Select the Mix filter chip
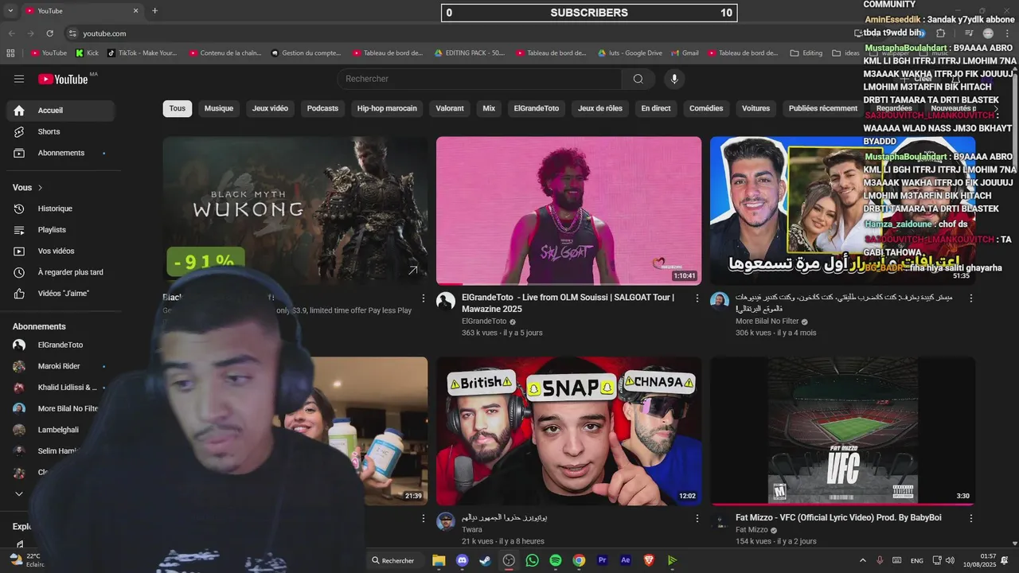Screen dimensions: 1019x573 pos(489,108)
